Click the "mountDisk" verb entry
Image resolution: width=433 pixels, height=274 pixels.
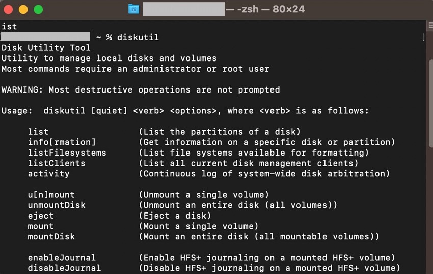pyautogui.click(x=51, y=236)
